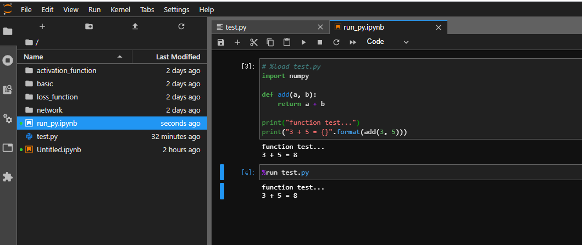The image size is (582, 245).
Task: Click into the cell with add function
Action: (x=420, y=99)
